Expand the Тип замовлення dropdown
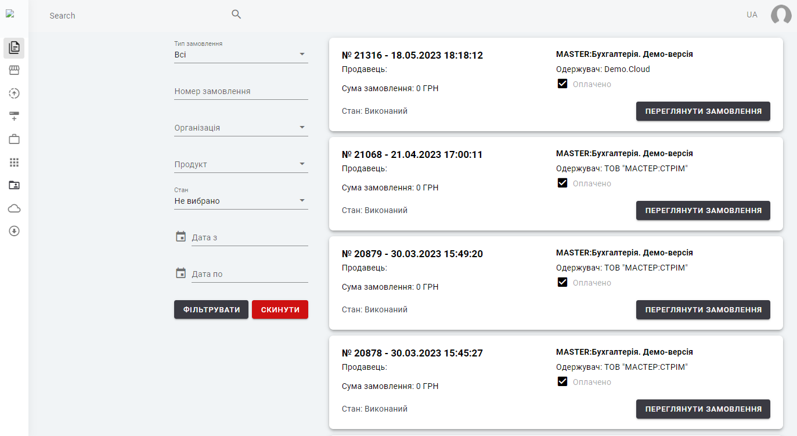This screenshot has width=797, height=436. (x=241, y=55)
